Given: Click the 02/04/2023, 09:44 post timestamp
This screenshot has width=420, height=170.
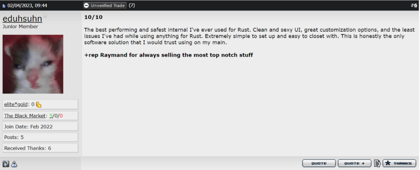Looking at the screenshot, I should tap(27, 5).
